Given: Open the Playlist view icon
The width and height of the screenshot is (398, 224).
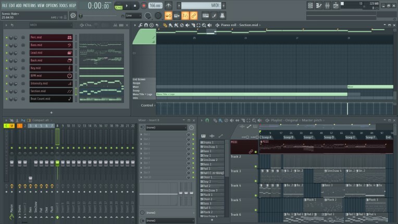Looking at the screenshot, I should [x=310, y=5].
